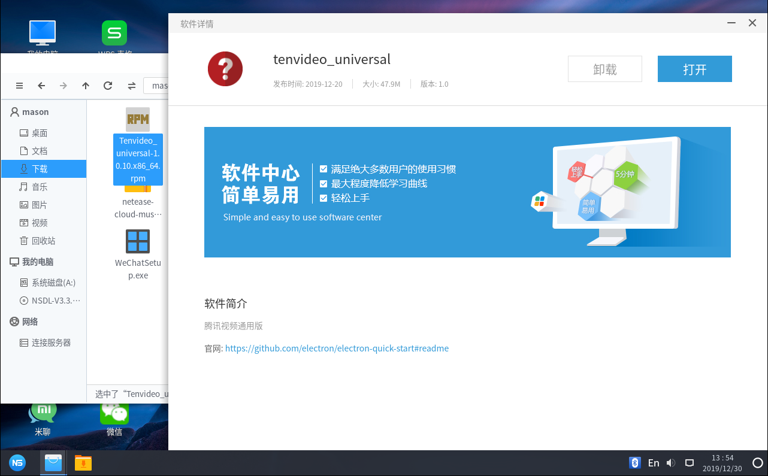This screenshot has width=768, height=476.
Task: Select the WeChatSetup.exe file icon
Action: tap(138, 241)
